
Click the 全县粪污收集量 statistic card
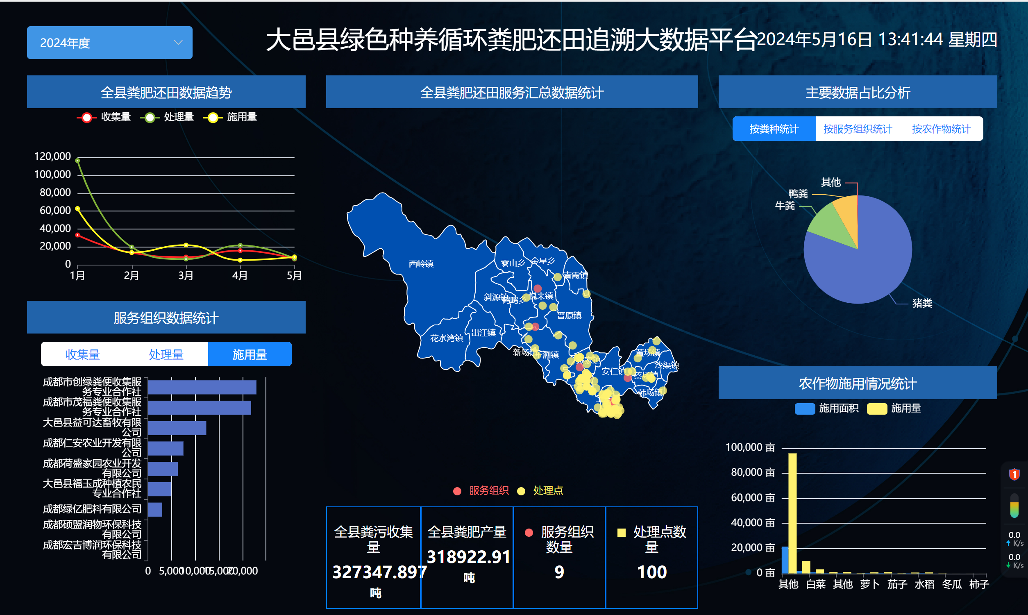pos(374,558)
